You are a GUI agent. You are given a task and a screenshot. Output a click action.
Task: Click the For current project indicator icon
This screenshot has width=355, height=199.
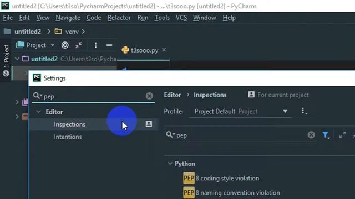(251, 95)
